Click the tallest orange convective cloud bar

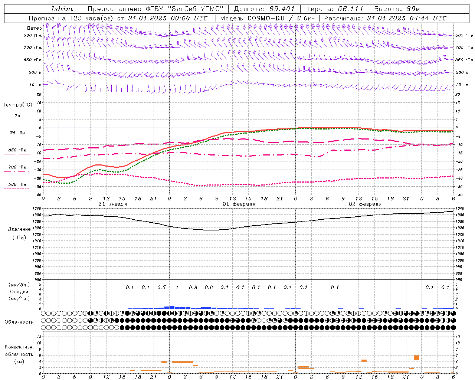[x=416, y=358]
